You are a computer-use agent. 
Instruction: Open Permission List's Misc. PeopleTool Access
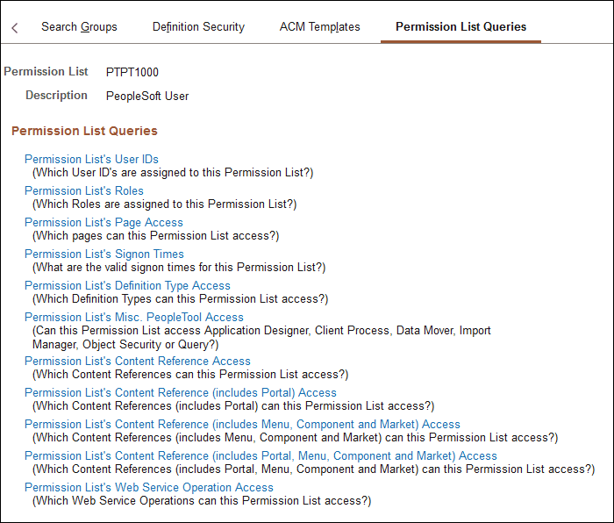pyautogui.click(x=134, y=317)
